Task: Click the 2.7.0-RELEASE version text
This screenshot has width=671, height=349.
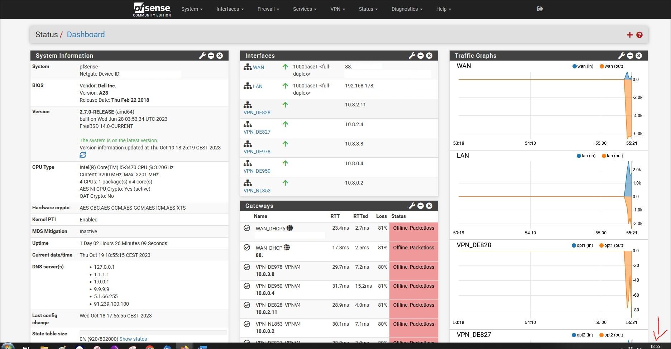Action: click(x=97, y=112)
